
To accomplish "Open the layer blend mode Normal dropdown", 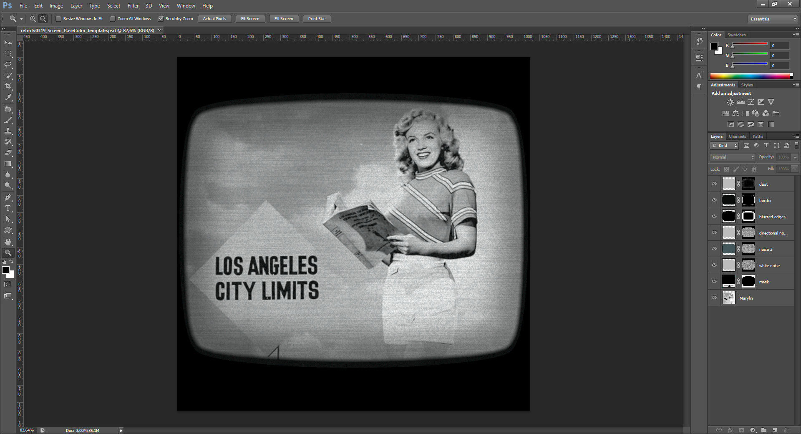I will (733, 157).
